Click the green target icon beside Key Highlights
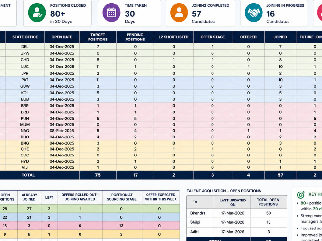Screen dimensions: 322x241 point(301,195)
